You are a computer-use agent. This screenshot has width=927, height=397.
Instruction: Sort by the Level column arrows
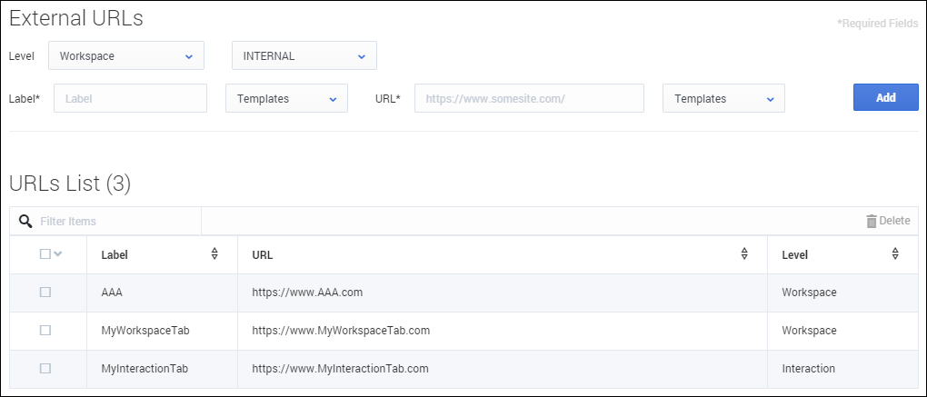pyautogui.click(x=895, y=254)
